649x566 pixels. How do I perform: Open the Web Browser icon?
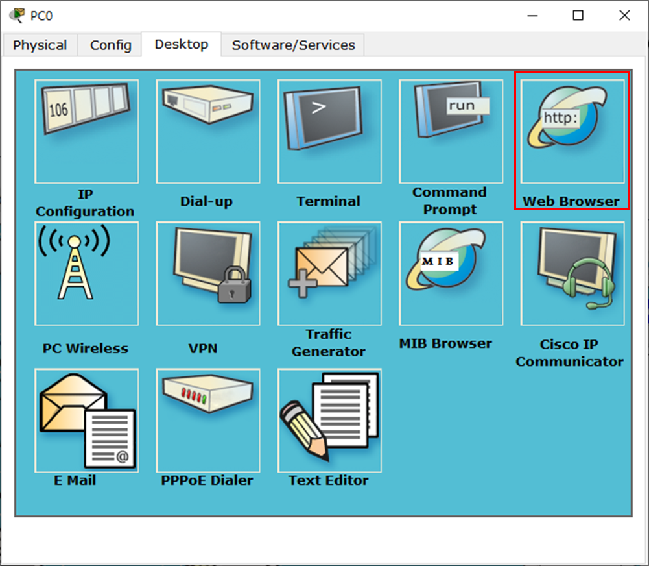572,131
